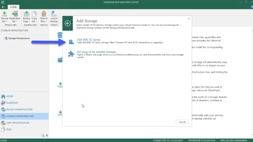253x142 pixels.
Task: Minimize the Veeam window
Action: 241,2
